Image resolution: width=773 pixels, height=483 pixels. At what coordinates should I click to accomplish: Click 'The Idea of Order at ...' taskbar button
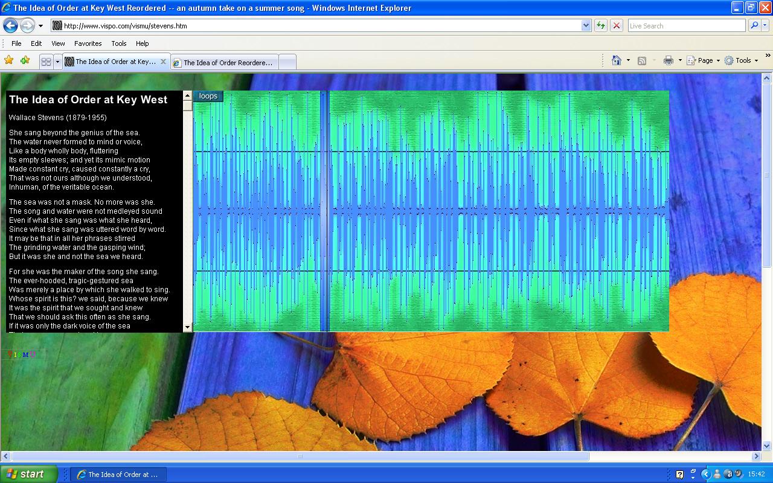pyautogui.click(x=118, y=475)
